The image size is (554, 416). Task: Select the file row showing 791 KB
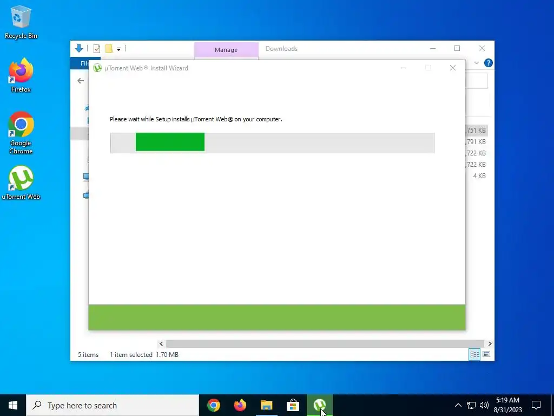(x=477, y=142)
